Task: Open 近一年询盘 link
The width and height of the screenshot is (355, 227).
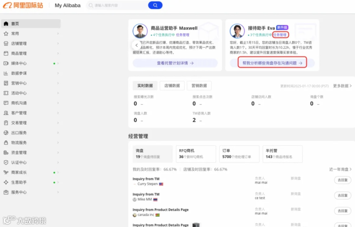Action: coord(340,169)
